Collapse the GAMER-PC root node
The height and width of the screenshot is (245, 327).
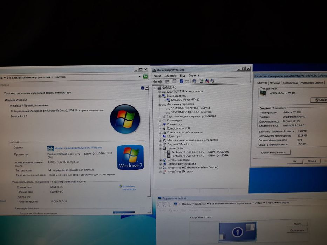(155, 88)
